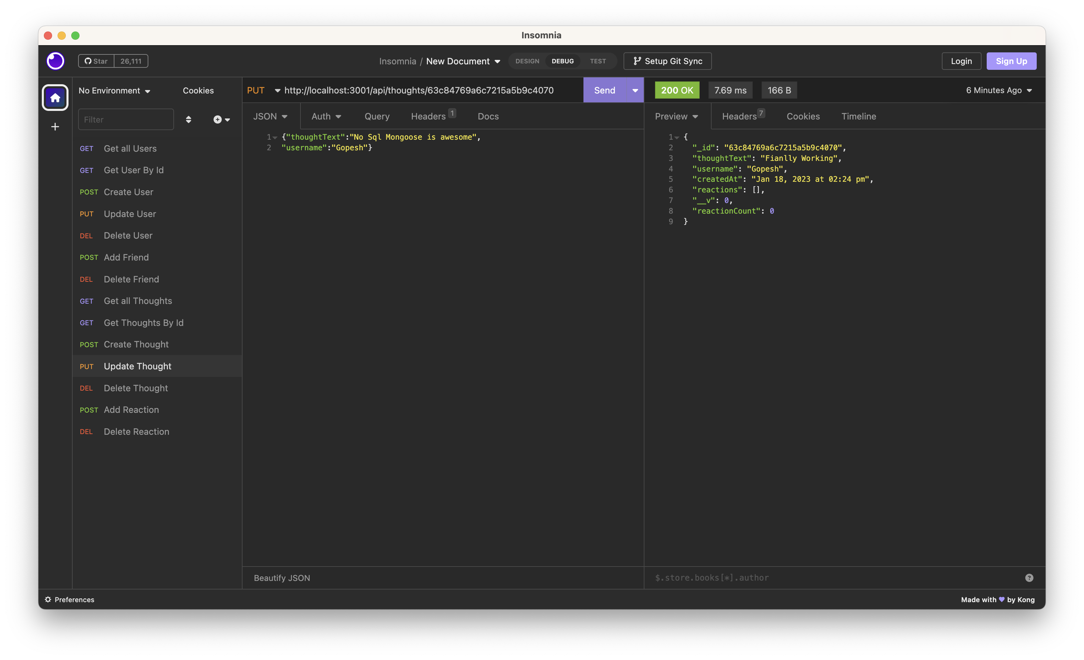Click the request Filter input field
1084x660 pixels.
[126, 119]
